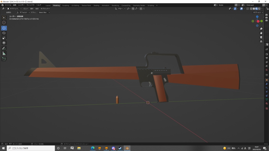Open the Object Data green triangle tab
Screen dimensions: 269x151
(267, 99)
